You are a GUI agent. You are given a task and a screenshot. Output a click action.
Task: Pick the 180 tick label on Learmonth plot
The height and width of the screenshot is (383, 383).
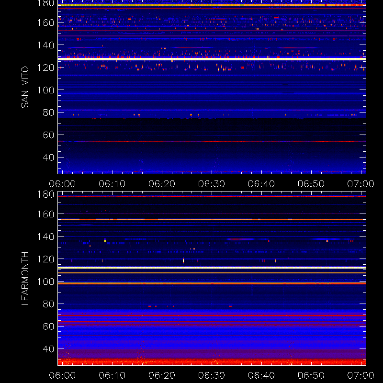(x=45, y=194)
